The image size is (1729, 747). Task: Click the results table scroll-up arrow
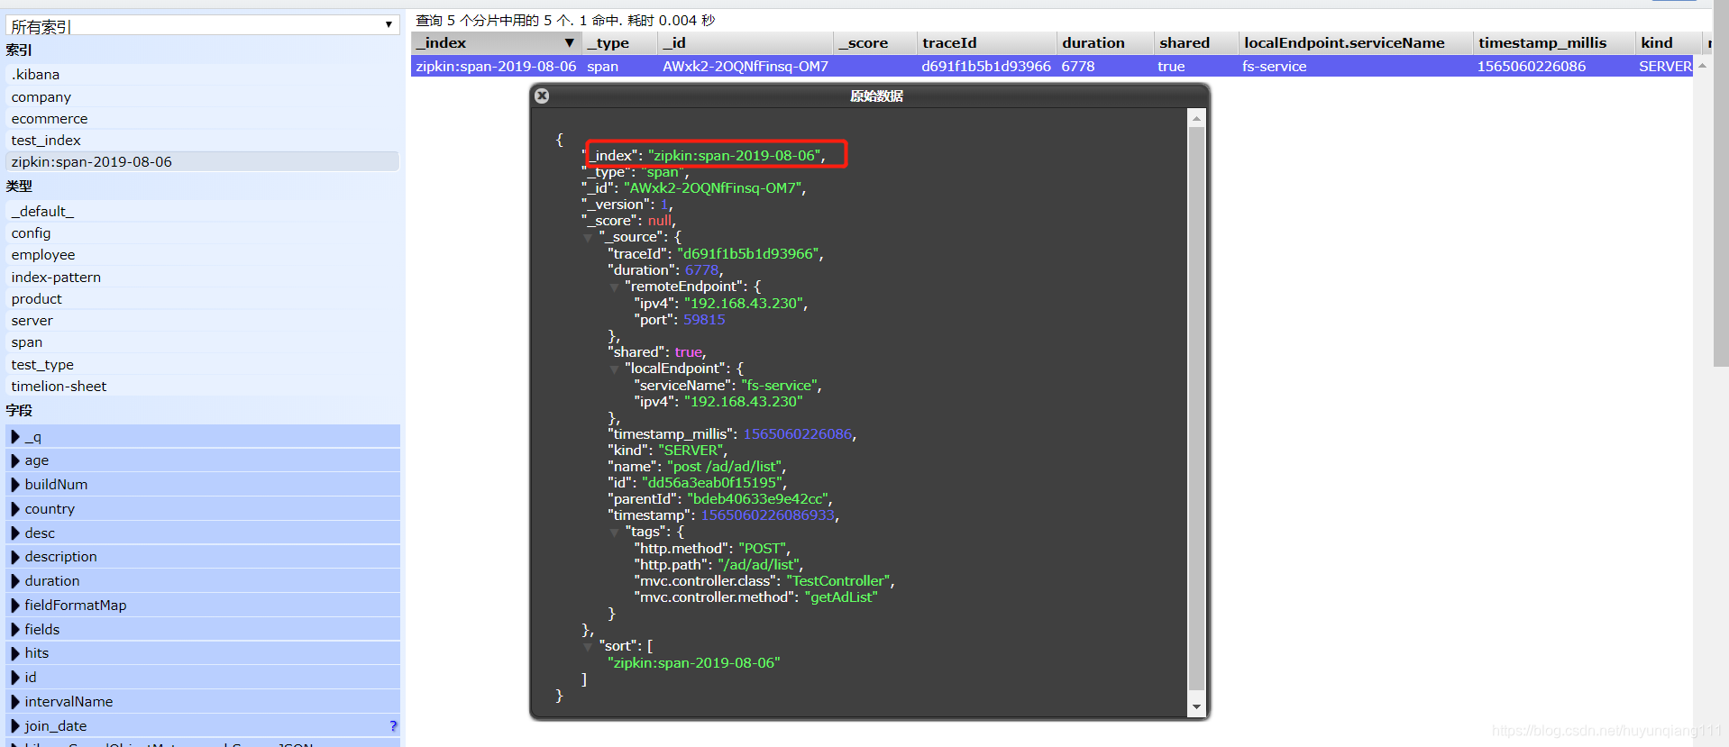pos(1702,66)
